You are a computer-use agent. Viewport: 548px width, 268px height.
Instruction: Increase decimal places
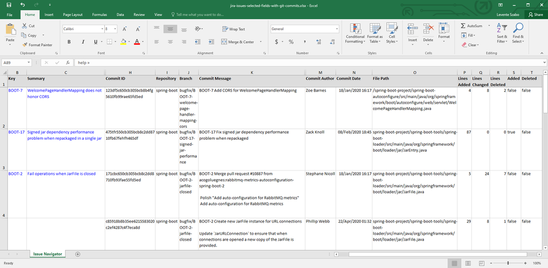click(x=318, y=42)
